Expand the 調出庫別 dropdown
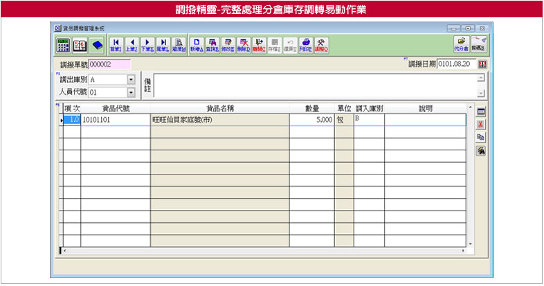 coord(130,80)
